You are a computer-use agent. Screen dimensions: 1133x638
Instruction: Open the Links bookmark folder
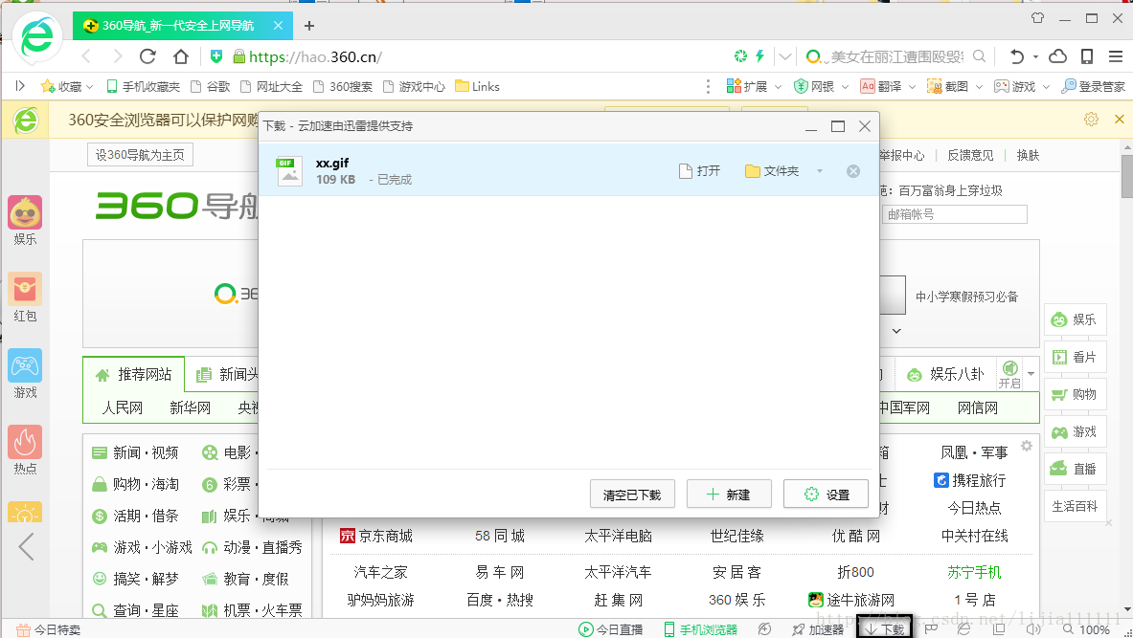tap(478, 87)
